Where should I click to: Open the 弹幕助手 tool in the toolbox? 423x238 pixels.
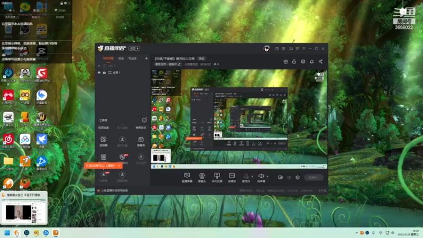coord(141,127)
